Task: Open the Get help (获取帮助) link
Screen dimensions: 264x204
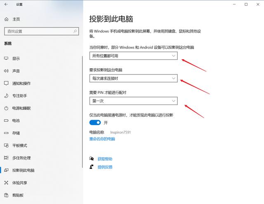Action: (x=105, y=159)
